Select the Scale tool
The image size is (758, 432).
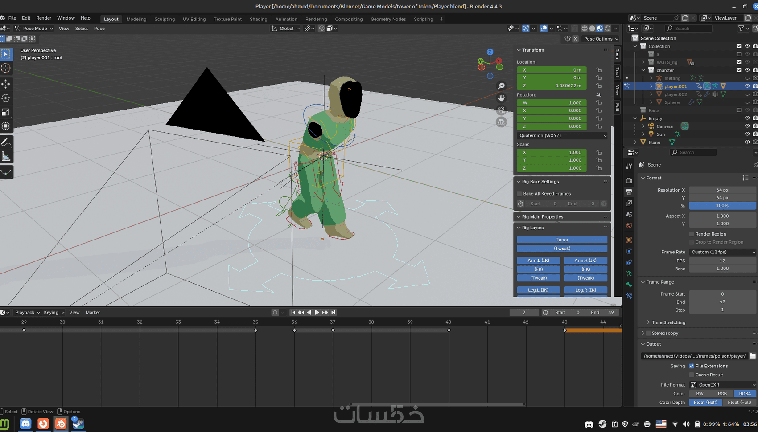pyautogui.click(x=6, y=112)
